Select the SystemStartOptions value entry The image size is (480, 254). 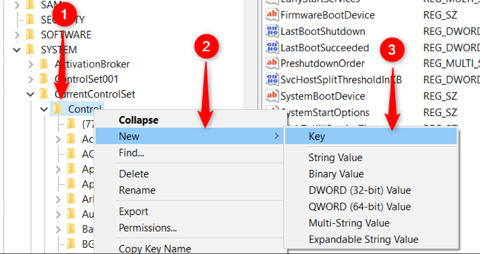[x=325, y=112]
